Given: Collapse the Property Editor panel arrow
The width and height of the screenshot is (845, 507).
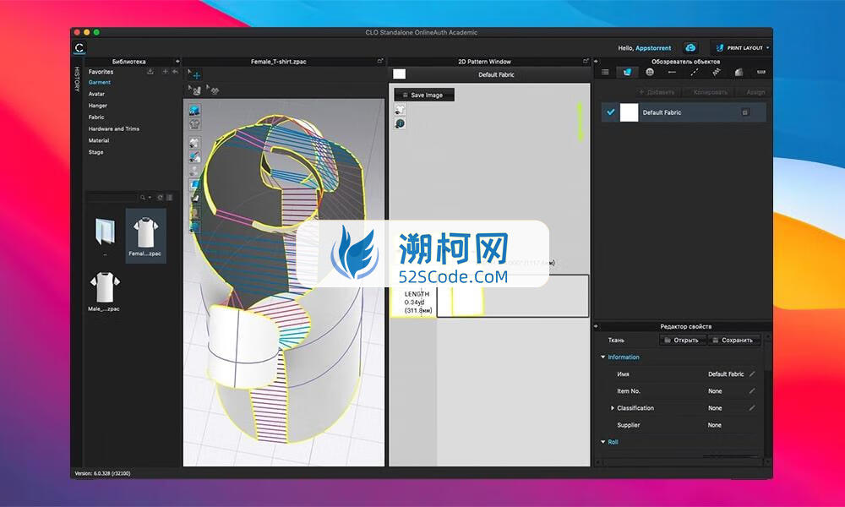Looking at the screenshot, I should click(597, 326).
